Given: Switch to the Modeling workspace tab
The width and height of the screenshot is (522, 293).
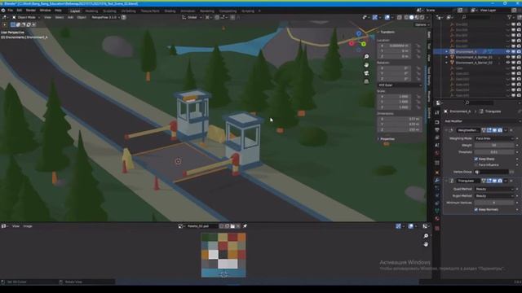Looking at the screenshot, I should [x=91, y=11].
